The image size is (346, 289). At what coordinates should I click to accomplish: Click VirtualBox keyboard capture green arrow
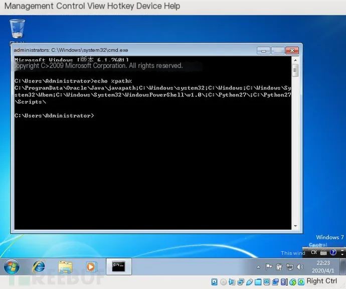[x=301, y=282]
